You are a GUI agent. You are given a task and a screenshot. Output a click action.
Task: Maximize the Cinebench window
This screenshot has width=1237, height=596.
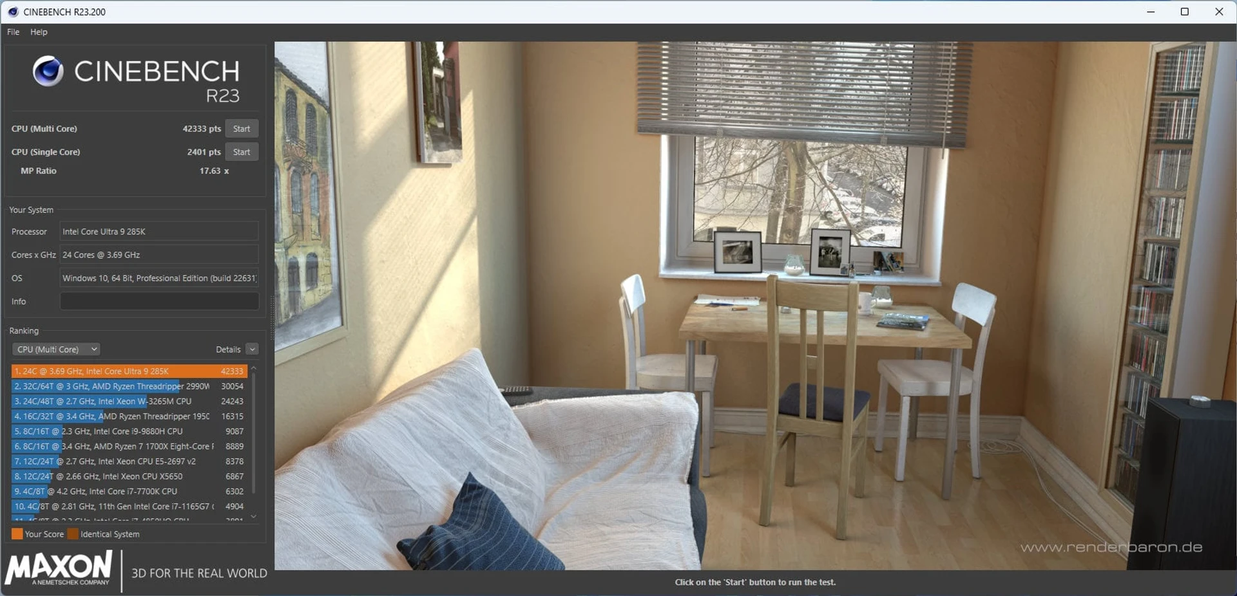coord(1184,12)
